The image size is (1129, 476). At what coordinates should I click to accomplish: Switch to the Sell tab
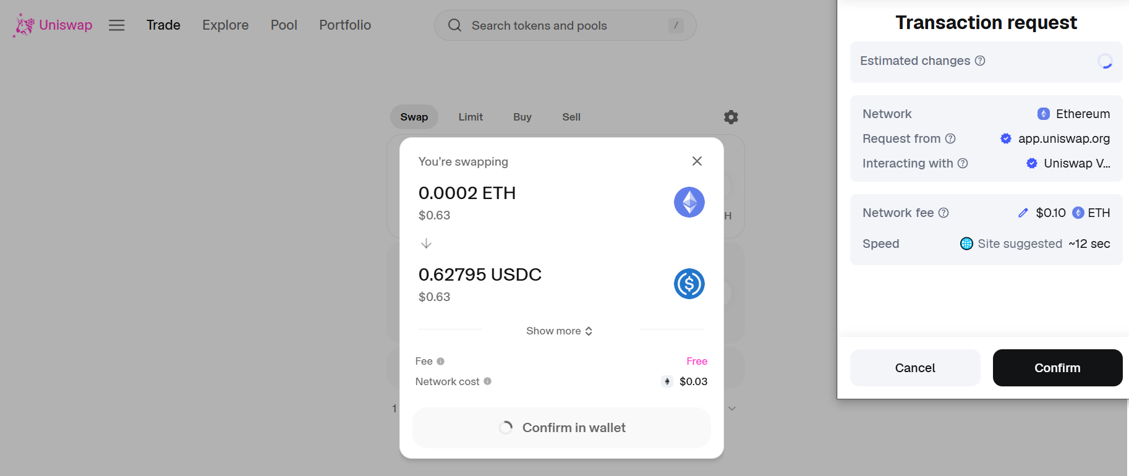(x=571, y=117)
